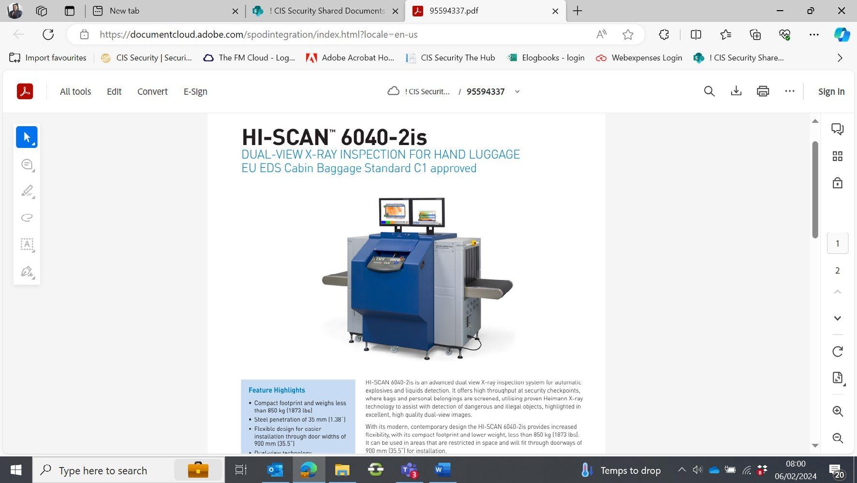This screenshot has height=483, width=857.
Task: Open browser Collections icon
Action: tap(755, 34)
